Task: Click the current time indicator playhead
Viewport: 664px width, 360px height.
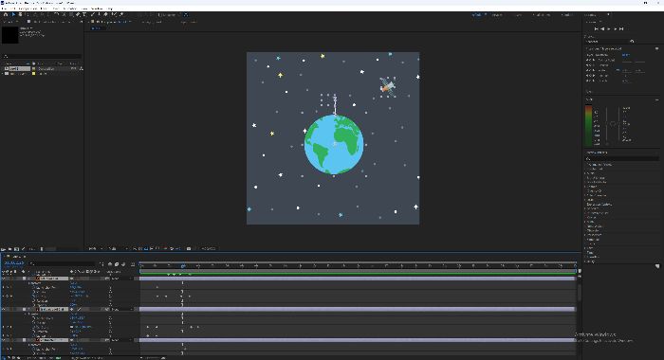Action: 183,265
